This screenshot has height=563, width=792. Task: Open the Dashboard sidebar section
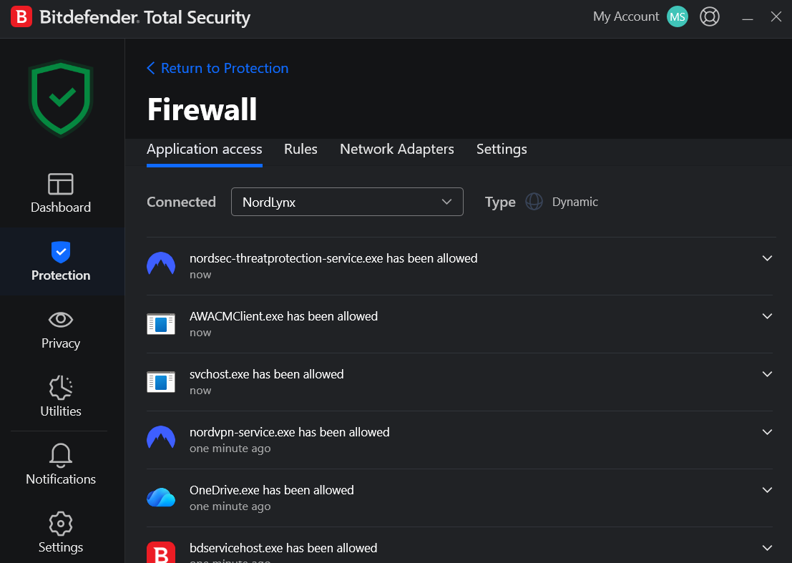[x=61, y=193]
